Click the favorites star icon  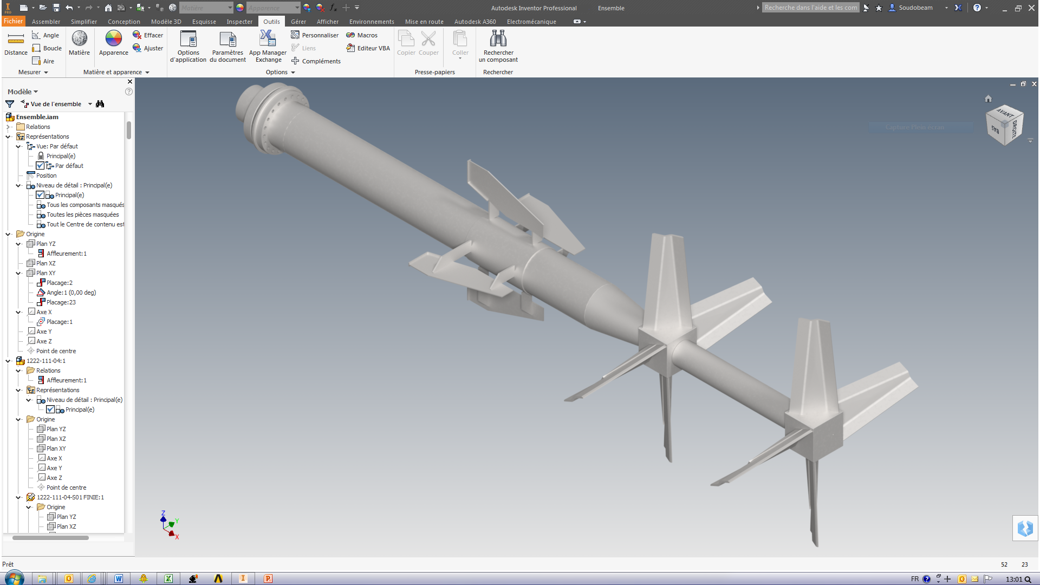point(879,8)
